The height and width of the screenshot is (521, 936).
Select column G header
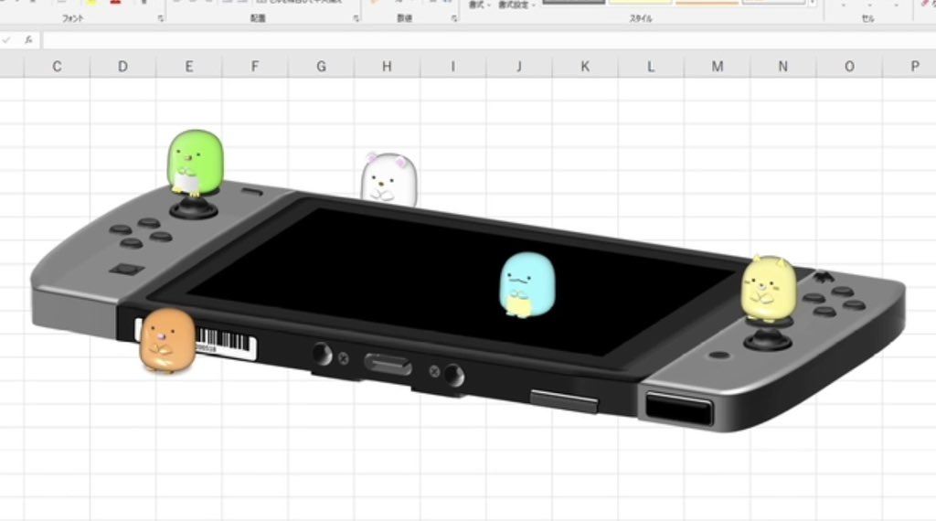(321, 66)
